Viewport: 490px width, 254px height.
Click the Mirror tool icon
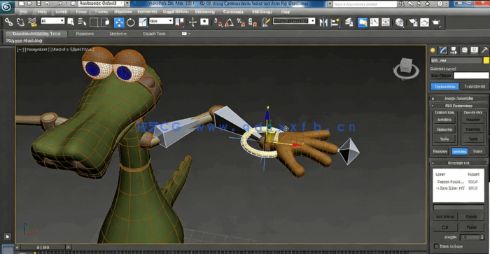click(323, 22)
